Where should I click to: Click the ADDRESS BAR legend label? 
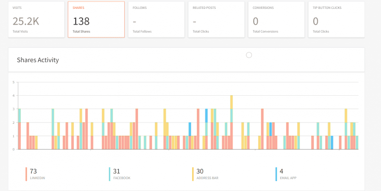tap(207, 178)
